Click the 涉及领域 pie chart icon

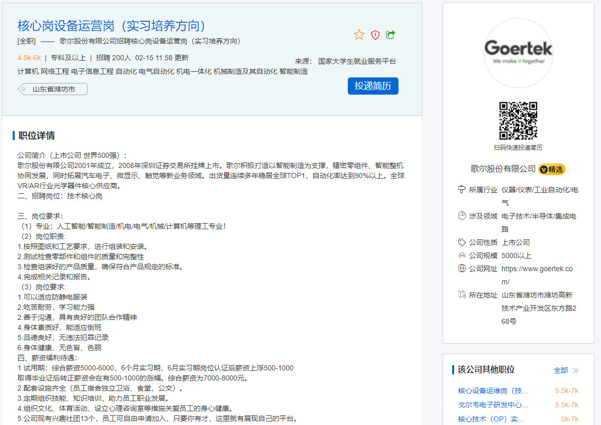pyautogui.click(x=462, y=216)
